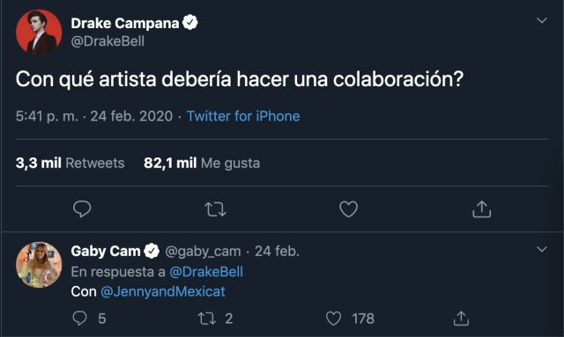
Task: View the 82,1 mil Me gusta list
Action: click(x=202, y=163)
